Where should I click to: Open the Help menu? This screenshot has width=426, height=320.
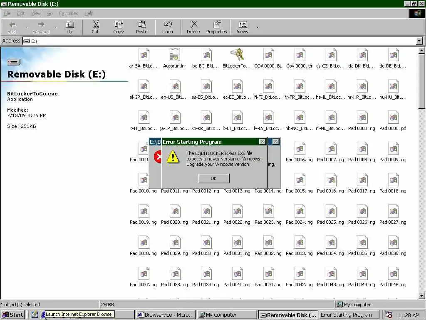pos(89,13)
